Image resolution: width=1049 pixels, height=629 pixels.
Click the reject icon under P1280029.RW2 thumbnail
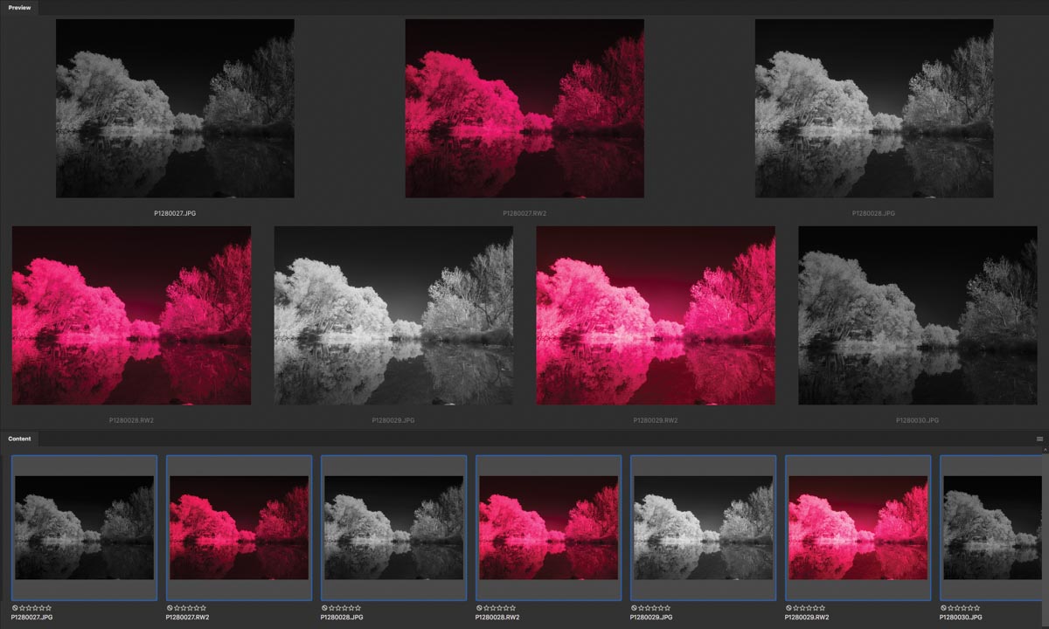(788, 608)
